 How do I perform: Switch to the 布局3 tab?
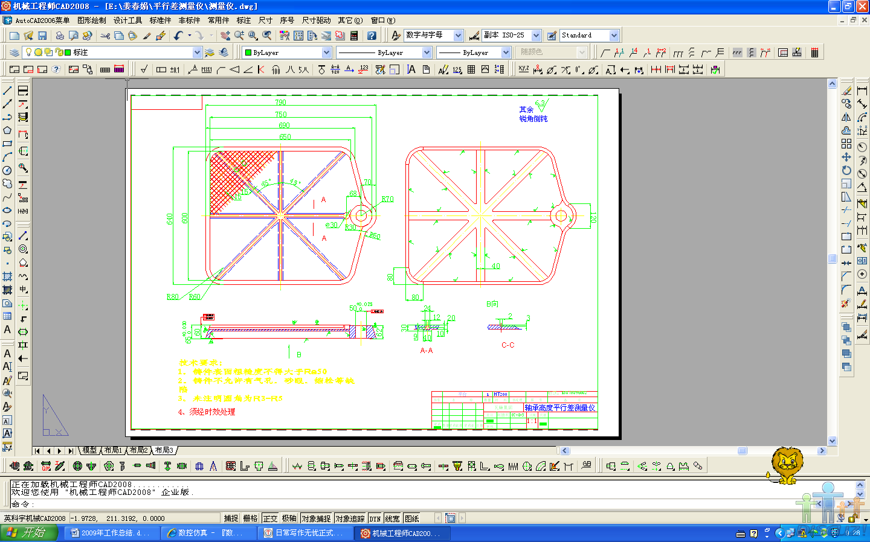[164, 450]
